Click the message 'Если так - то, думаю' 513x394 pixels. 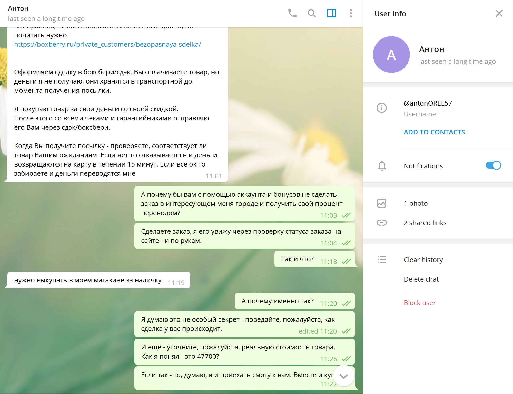click(245, 378)
